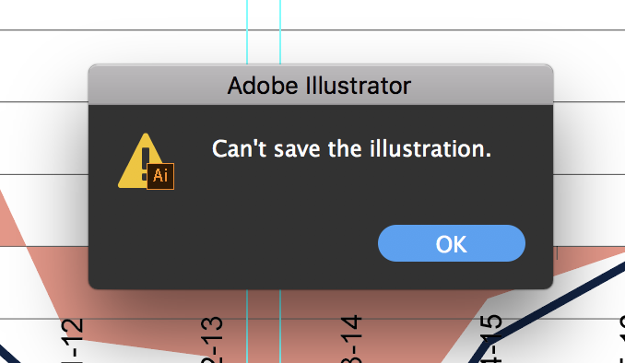Click the Adobe Illustrator dialog title bar
This screenshot has width=625, height=363.
pos(321,85)
